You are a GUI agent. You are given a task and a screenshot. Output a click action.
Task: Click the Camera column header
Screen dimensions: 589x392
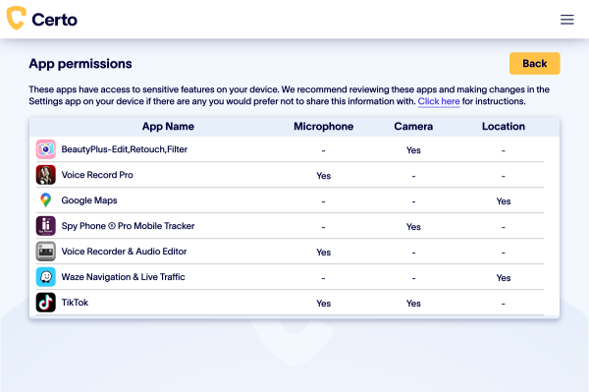(x=413, y=127)
